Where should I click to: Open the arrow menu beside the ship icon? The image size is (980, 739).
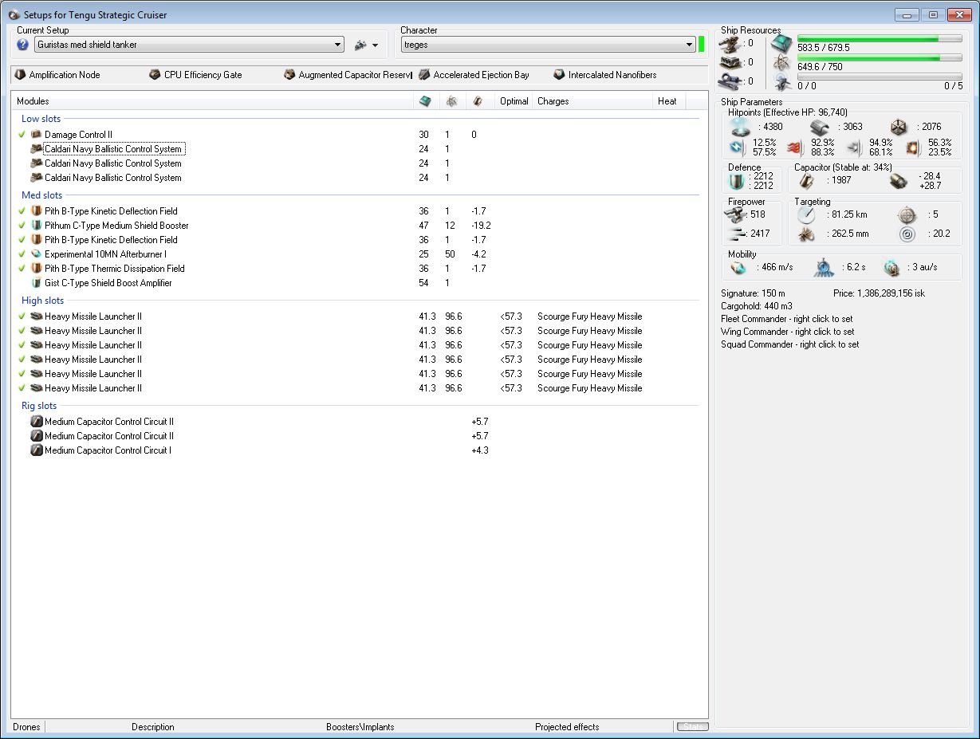pyautogui.click(x=375, y=46)
